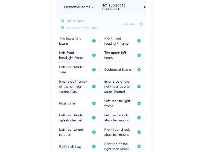Click the definition help question-mark icon
The image size is (203, 152).
pos(141,24)
